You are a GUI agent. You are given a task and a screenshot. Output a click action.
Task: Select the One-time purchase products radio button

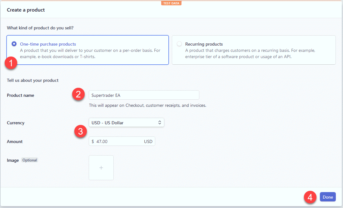coord(14,44)
